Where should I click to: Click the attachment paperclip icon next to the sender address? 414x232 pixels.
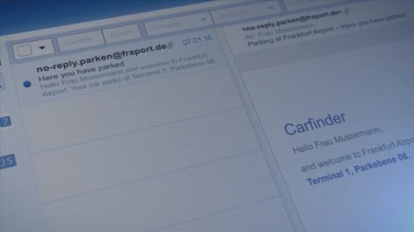click(x=171, y=45)
